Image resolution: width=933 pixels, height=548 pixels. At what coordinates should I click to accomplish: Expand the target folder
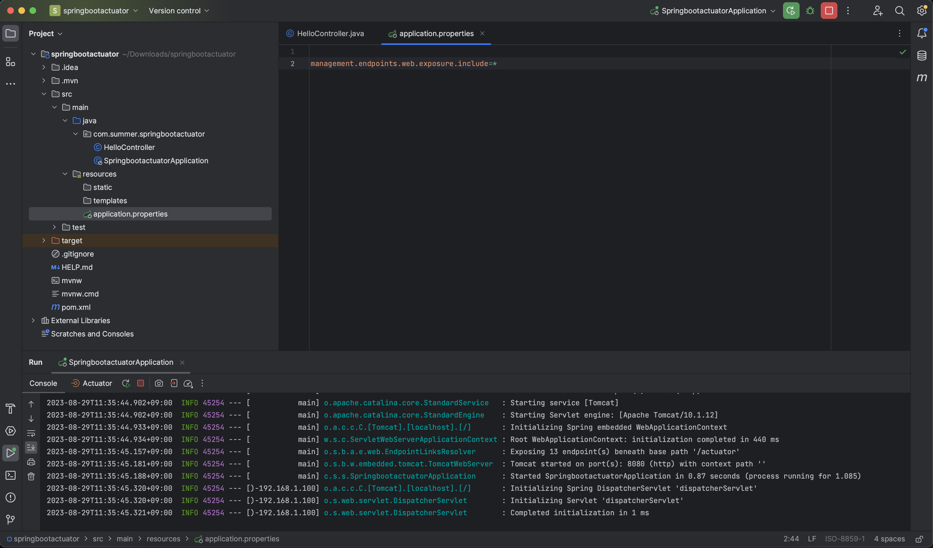pyautogui.click(x=44, y=240)
